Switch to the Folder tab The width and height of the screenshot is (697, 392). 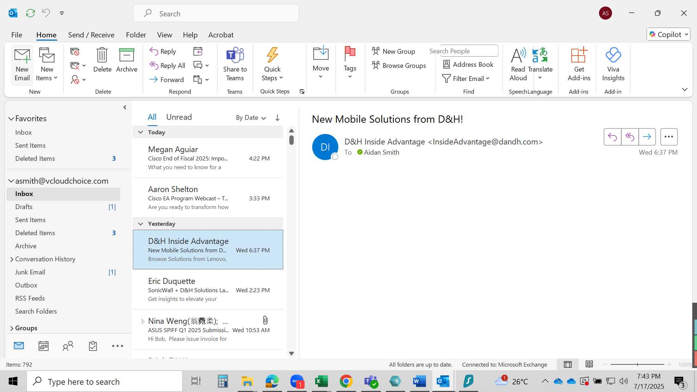coord(136,35)
